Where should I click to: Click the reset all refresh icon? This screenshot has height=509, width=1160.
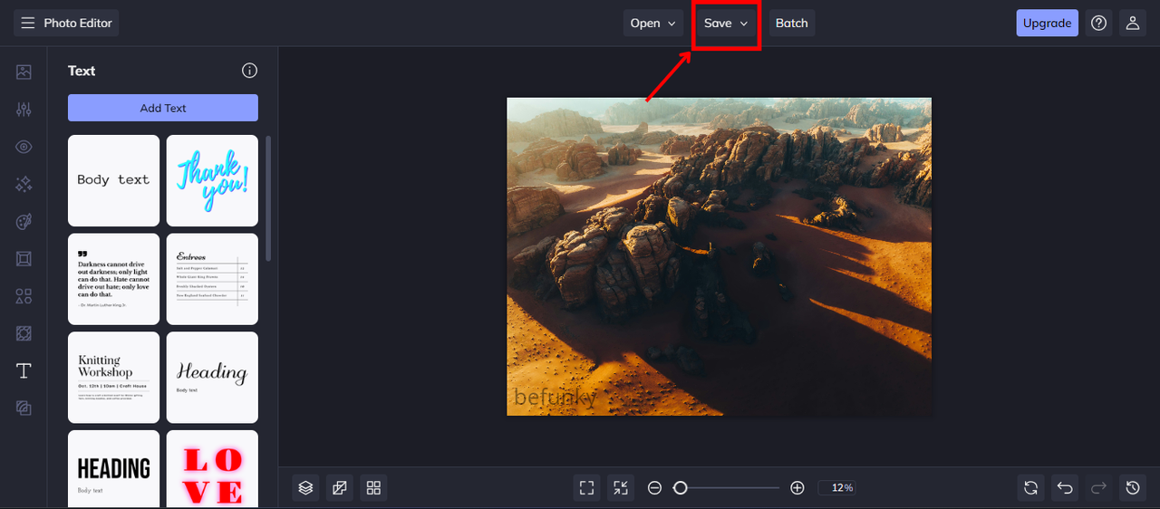1030,488
